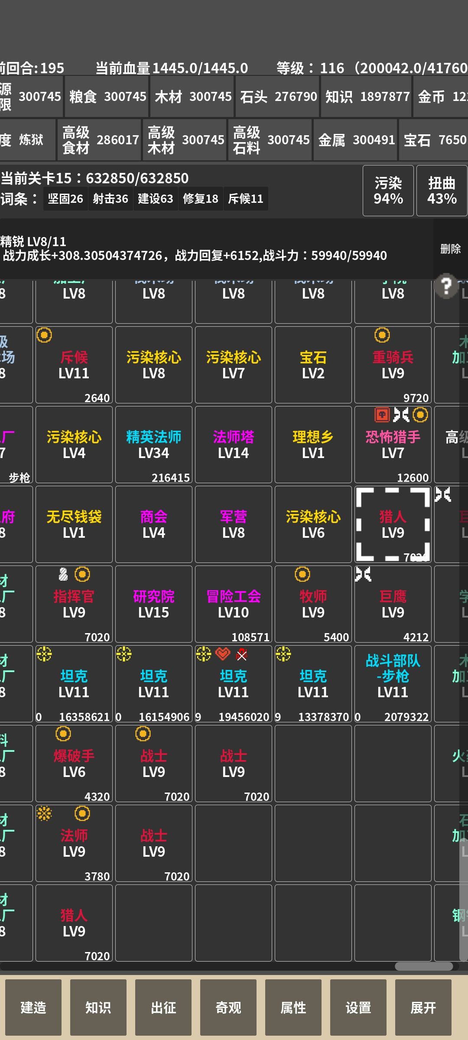468x1040 pixels.
Task: Select the 冒险工会 LV10 tile
Action: pos(234,604)
